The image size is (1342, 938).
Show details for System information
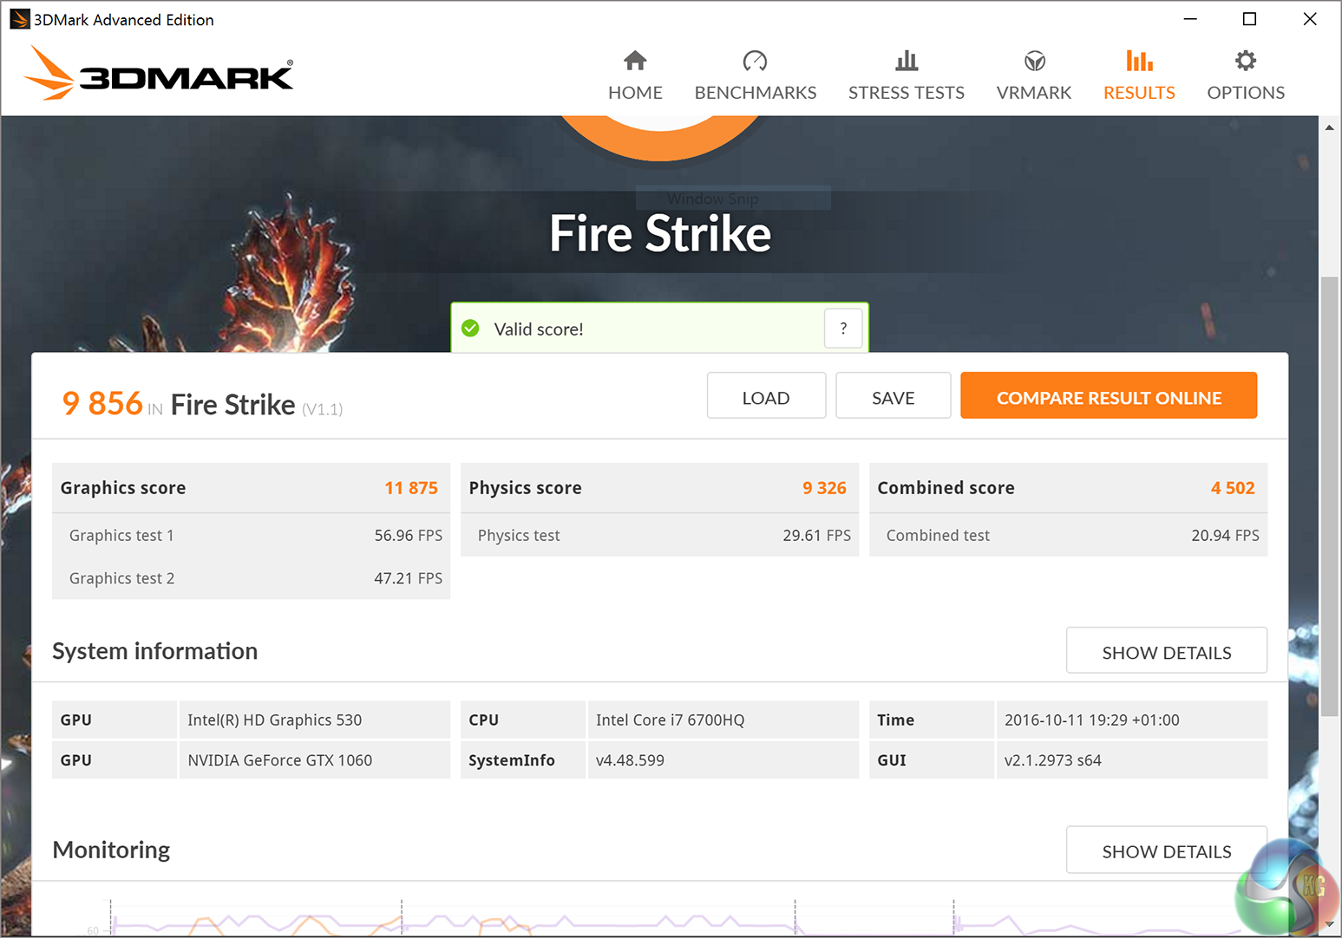(1167, 651)
